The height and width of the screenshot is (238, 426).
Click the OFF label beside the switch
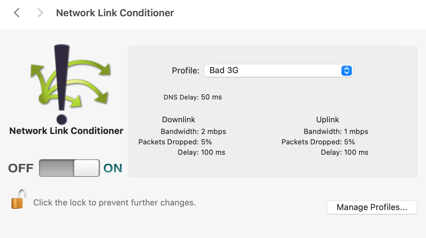21,168
